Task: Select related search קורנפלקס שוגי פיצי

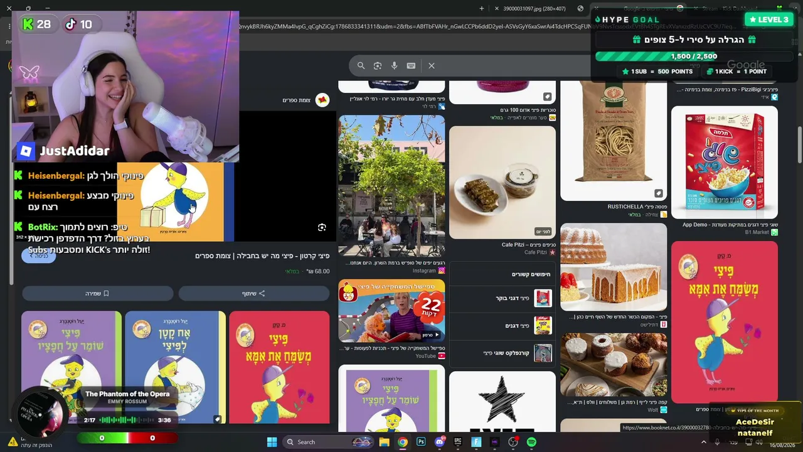Action: click(x=503, y=353)
